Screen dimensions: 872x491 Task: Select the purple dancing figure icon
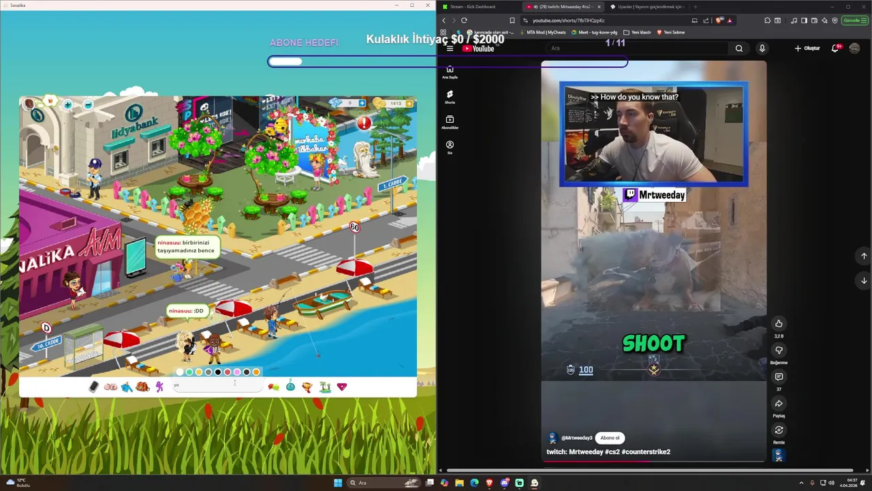(159, 387)
